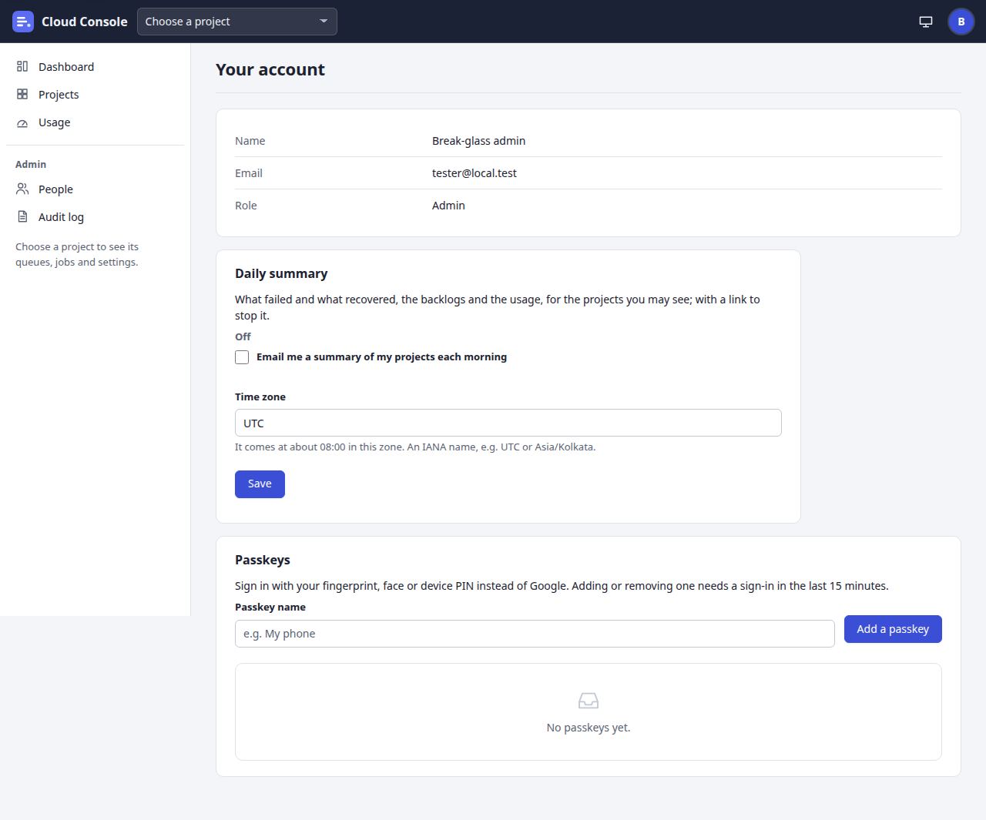Open the Projects sidebar item
986x820 pixels.
pos(96,95)
